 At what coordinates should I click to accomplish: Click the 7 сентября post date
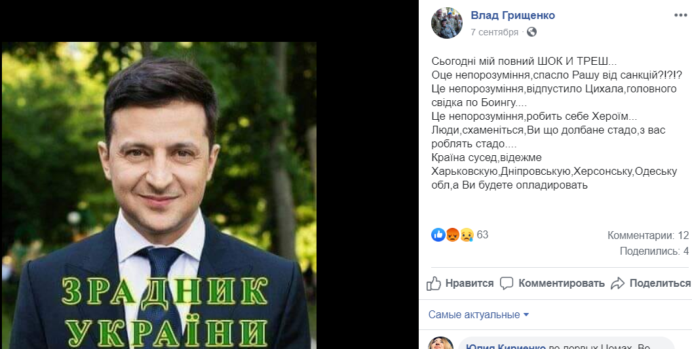[494, 32]
